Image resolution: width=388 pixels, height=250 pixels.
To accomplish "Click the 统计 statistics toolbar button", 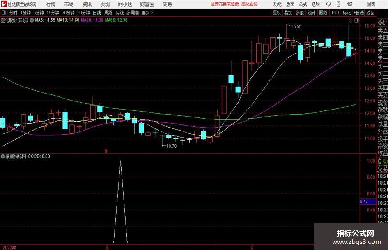I will (311, 13).
